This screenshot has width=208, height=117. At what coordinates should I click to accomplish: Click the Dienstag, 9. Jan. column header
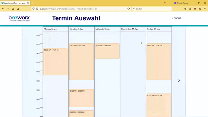click(81, 29)
